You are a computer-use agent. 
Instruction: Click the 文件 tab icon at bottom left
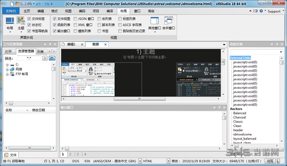7,155
